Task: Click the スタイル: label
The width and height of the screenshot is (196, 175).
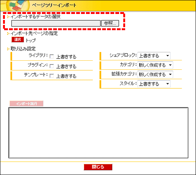Action: (128, 83)
